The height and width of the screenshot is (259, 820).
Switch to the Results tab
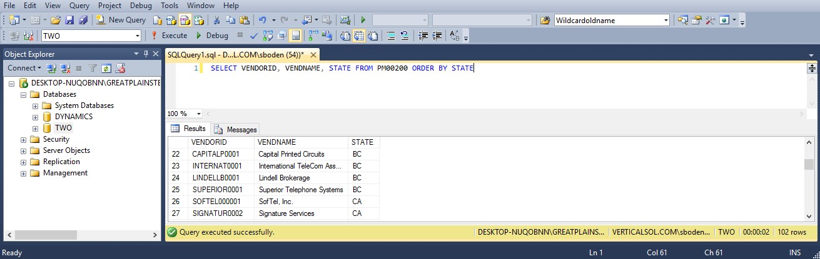click(188, 129)
